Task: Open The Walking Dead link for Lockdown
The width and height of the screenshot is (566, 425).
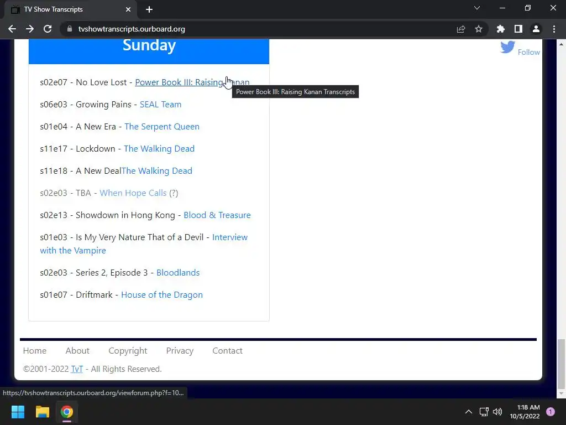Action: click(159, 148)
